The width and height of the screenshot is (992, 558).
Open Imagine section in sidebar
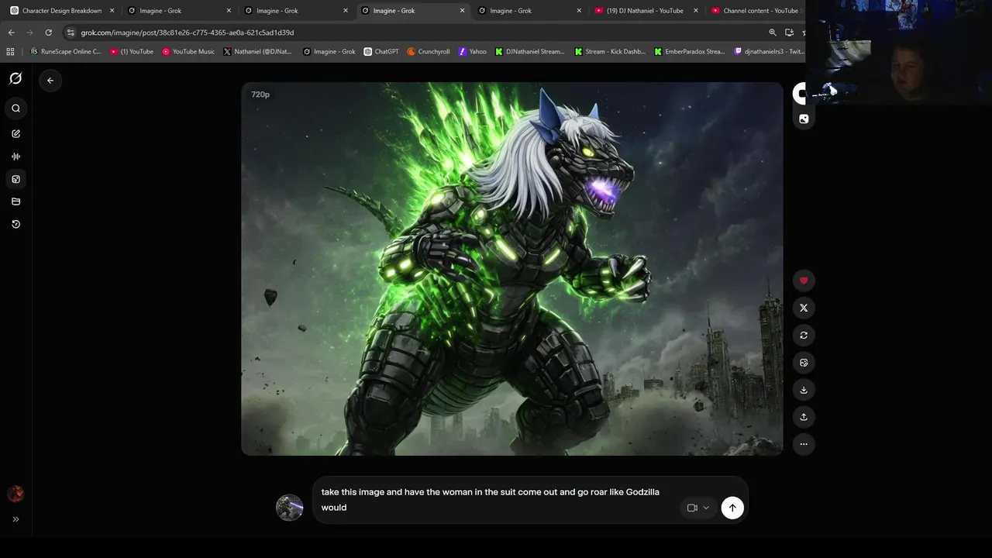[x=15, y=179]
